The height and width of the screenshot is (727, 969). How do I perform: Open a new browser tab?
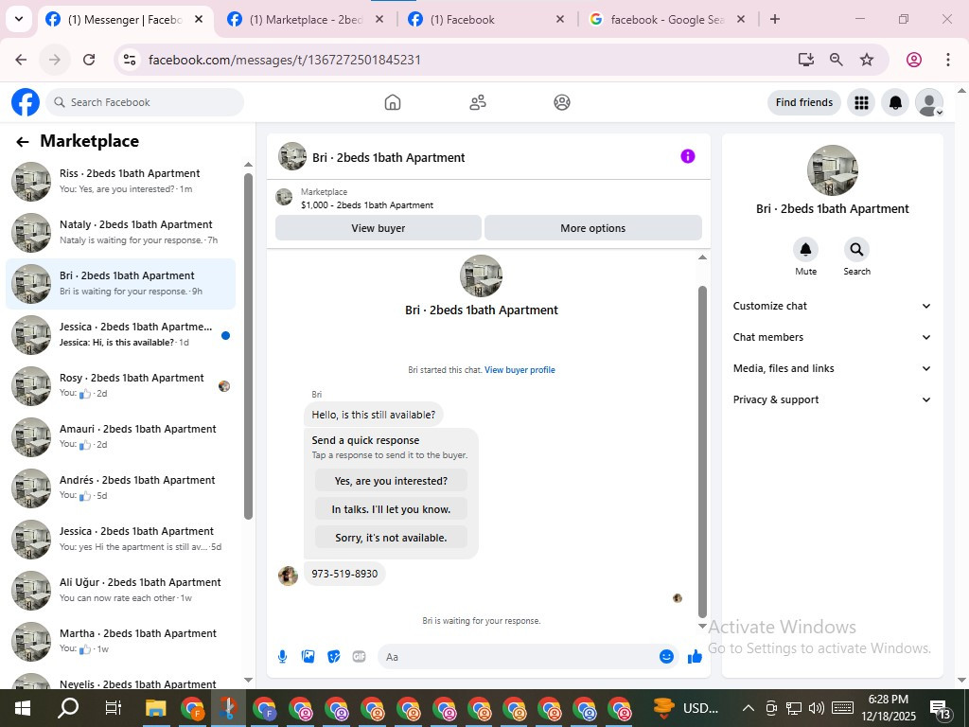775,19
